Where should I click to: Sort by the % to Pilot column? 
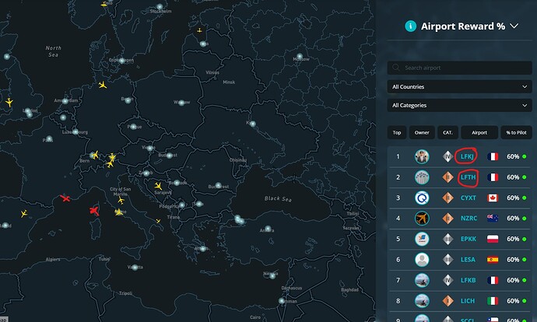pyautogui.click(x=515, y=133)
